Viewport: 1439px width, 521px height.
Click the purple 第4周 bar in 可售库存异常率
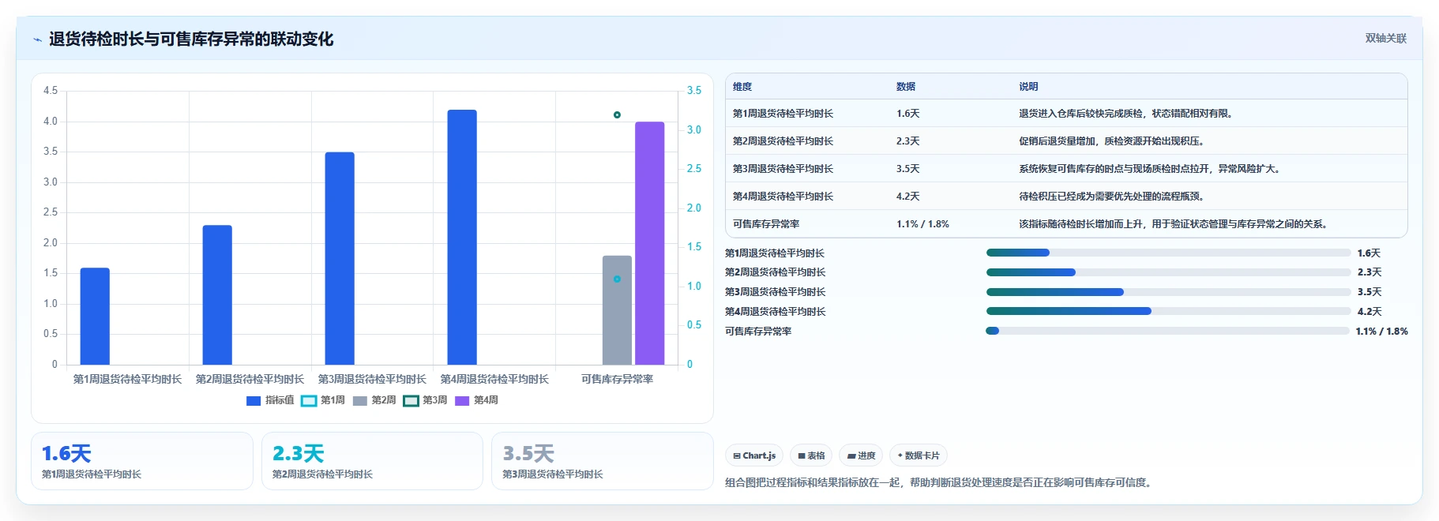pos(650,243)
